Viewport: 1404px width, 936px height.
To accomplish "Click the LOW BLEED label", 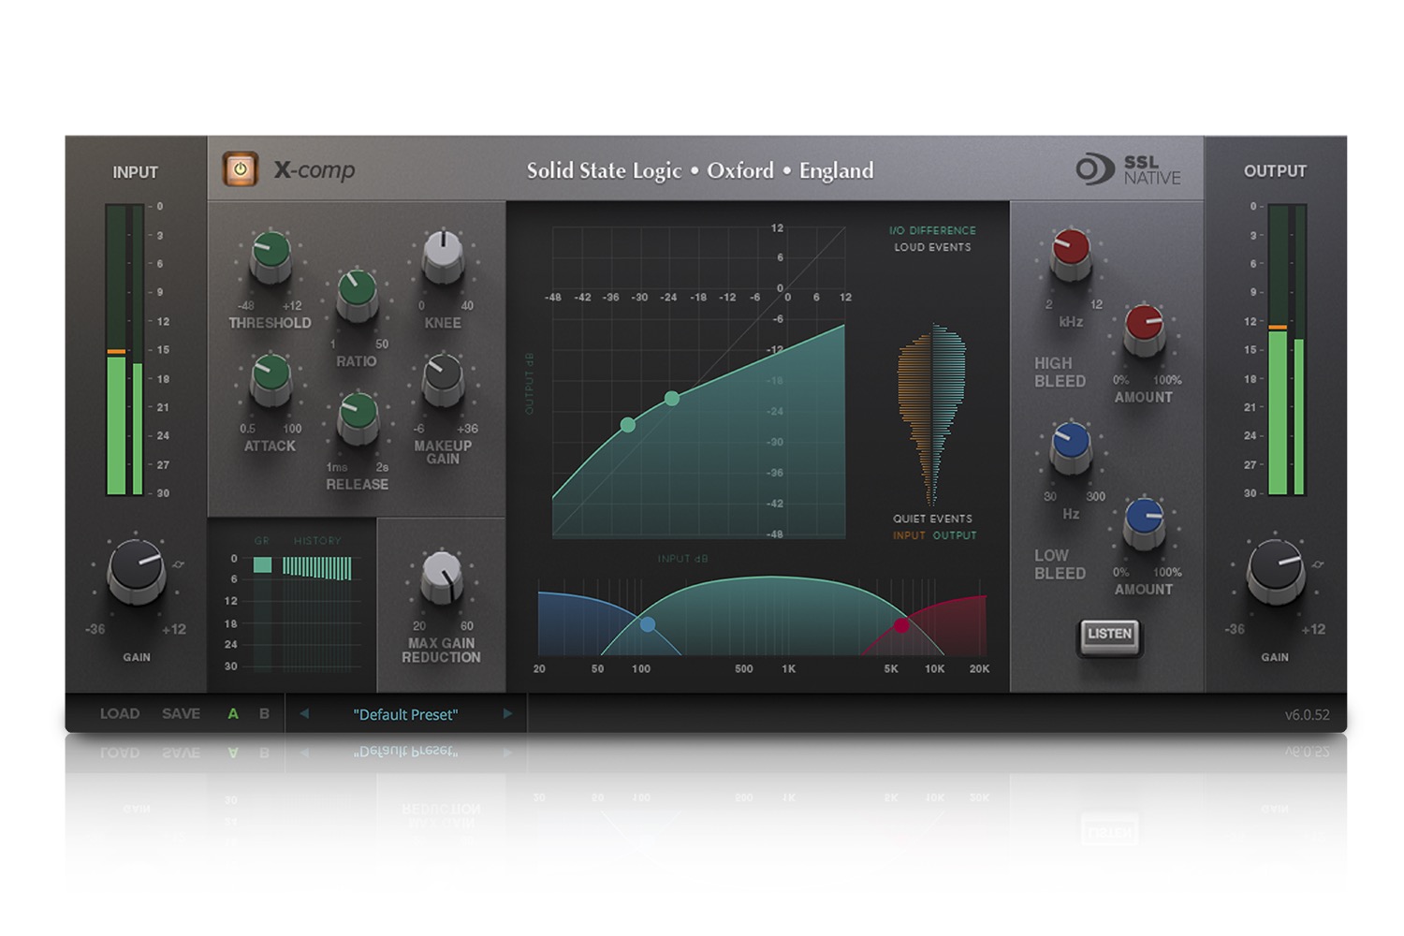I will (x=1060, y=564).
